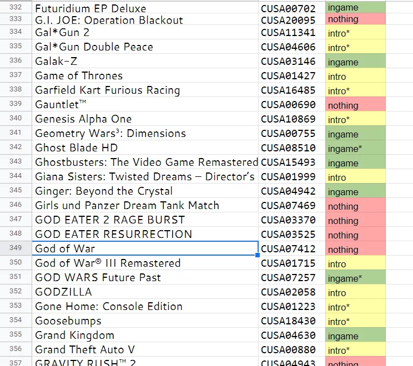Click the CUSA07412 ID cell

point(292,248)
